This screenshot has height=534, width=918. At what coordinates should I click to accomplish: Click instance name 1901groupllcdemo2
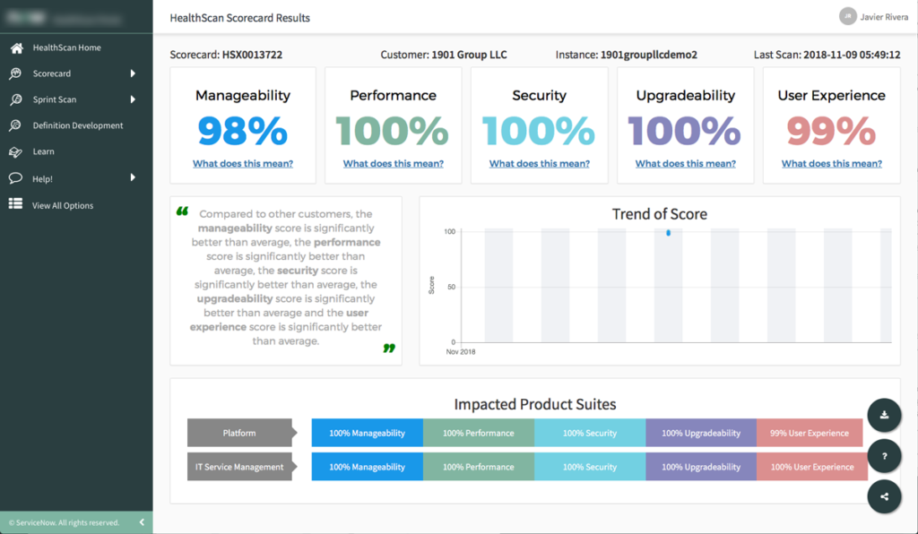pyautogui.click(x=649, y=55)
